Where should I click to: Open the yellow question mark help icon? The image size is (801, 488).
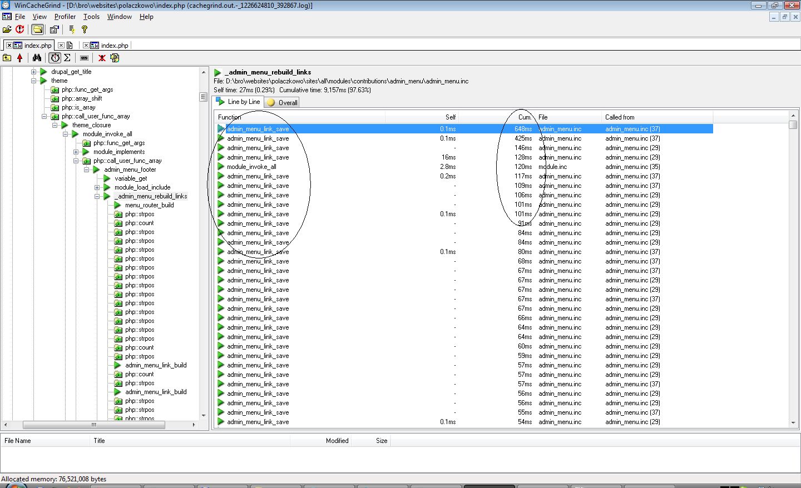[85, 29]
